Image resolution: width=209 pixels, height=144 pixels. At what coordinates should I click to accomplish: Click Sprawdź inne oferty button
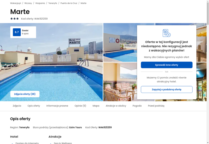coord(167,65)
